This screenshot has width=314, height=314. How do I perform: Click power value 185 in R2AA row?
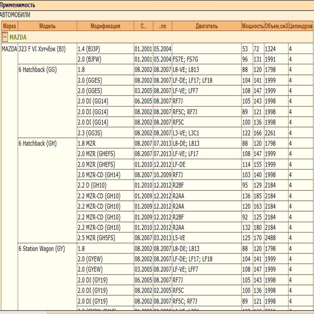pos(258,196)
